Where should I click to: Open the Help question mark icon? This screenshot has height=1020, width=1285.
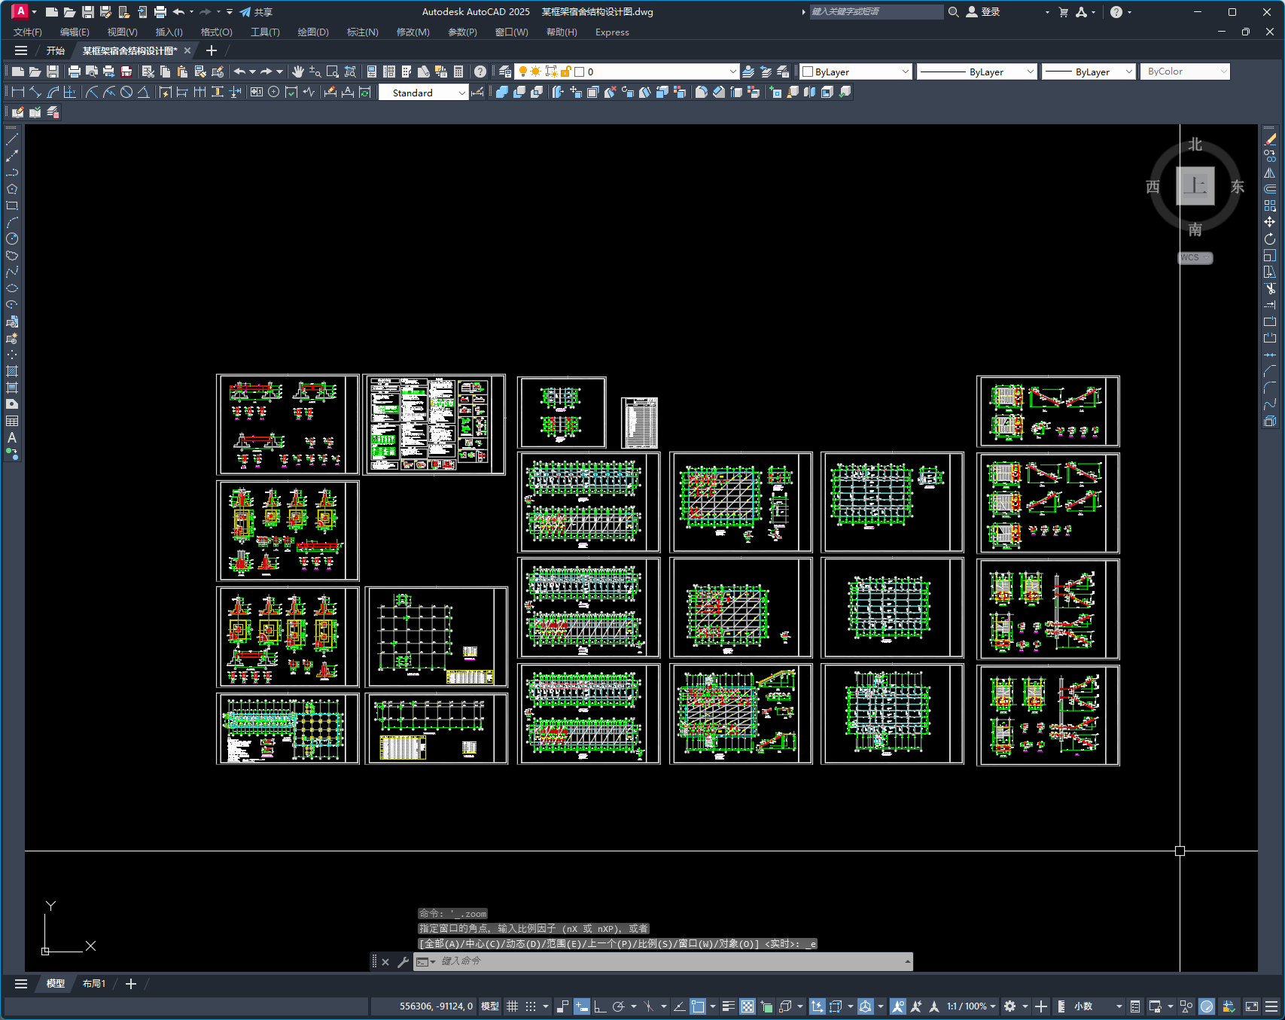480,72
